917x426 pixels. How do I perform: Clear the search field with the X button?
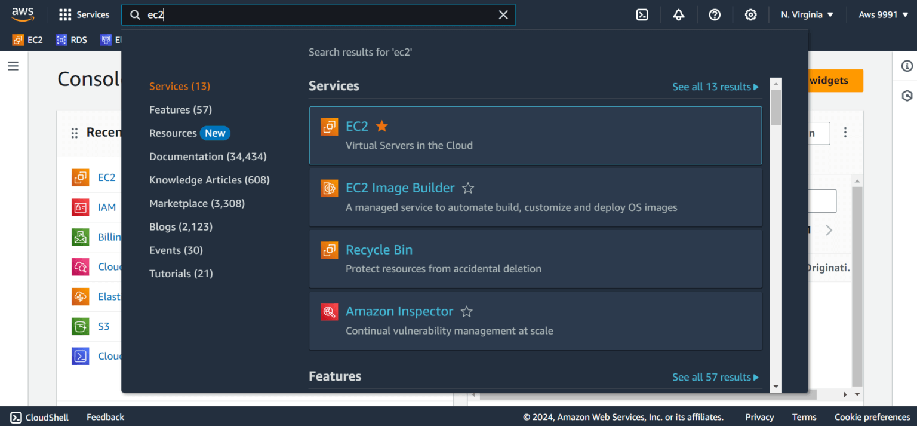503,14
